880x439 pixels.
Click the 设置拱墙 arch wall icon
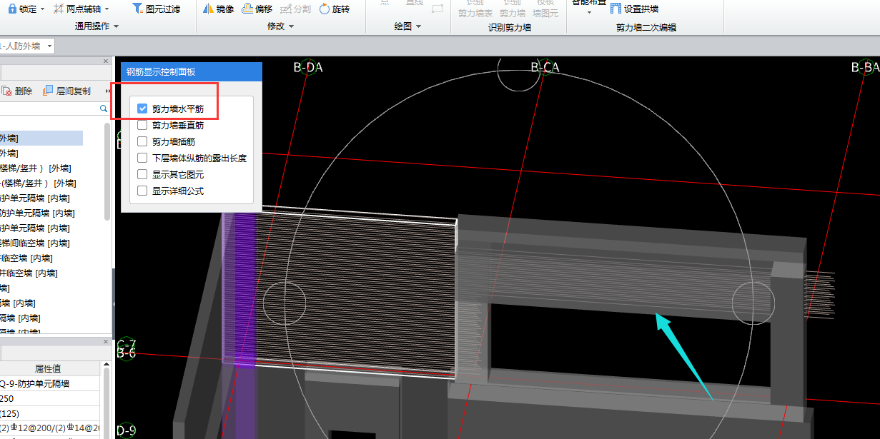click(615, 9)
